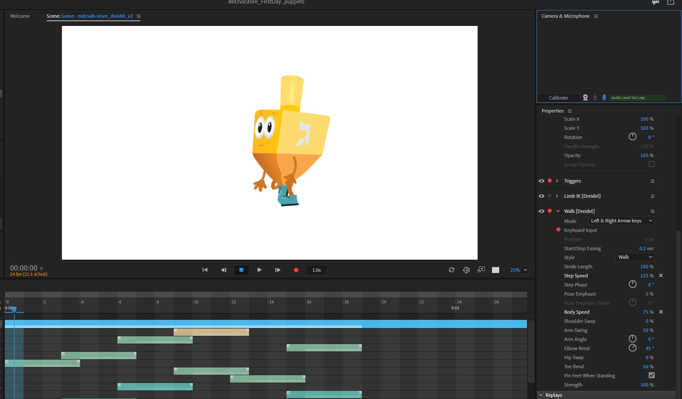Collapse the Walk [Dreidel] behavior
The height and width of the screenshot is (399, 682).
coord(558,211)
